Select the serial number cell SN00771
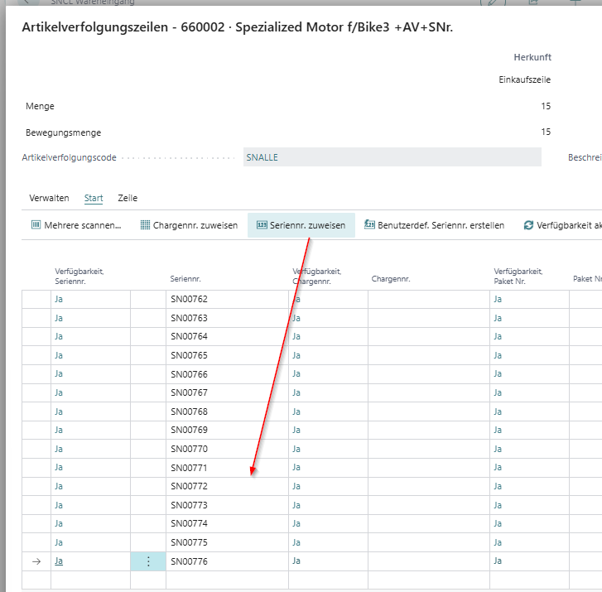Screen dimensions: 602x592 189,468
